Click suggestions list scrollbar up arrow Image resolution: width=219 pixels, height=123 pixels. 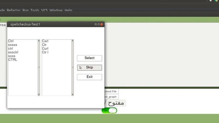coord(73,41)
